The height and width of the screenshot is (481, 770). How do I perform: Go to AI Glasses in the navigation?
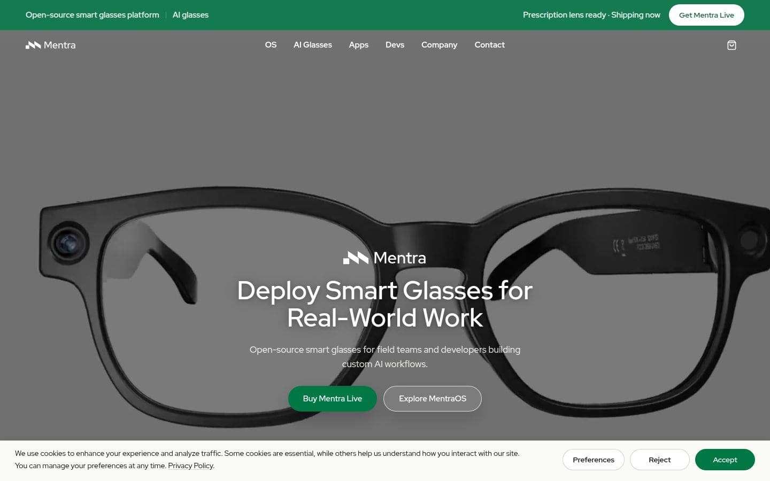click(x=313, y=45)
